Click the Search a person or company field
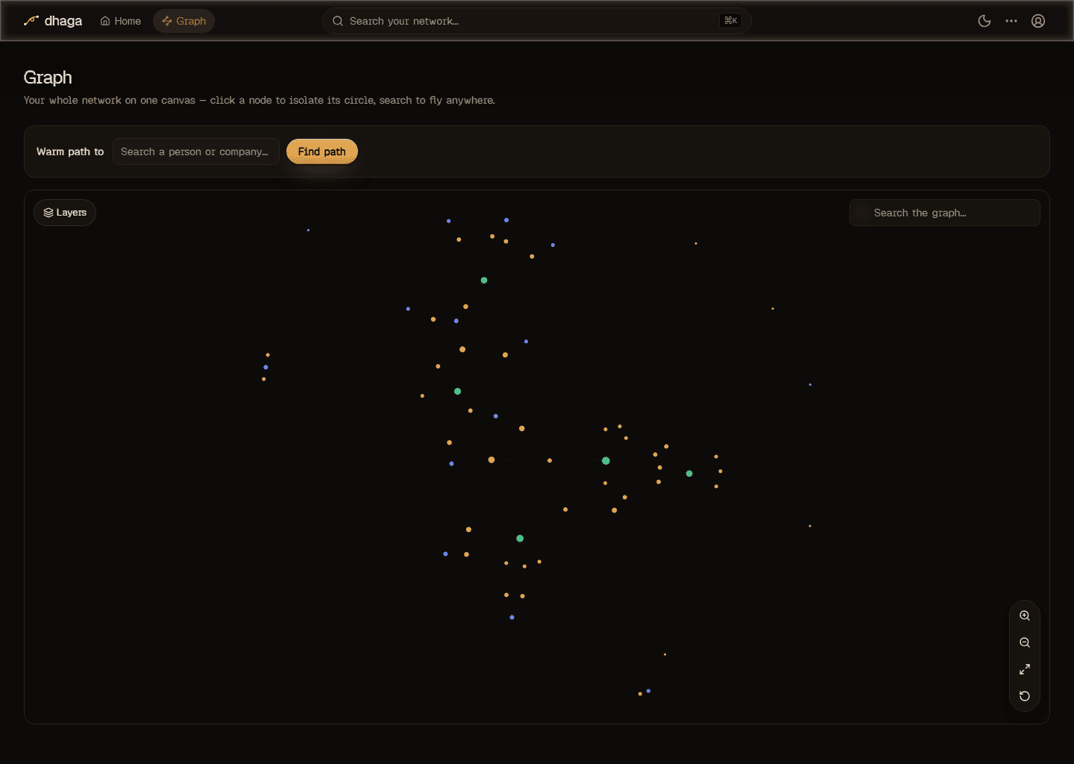This screenshot has height=764, width=1074. pyautogui.click(x=196, y=151)
